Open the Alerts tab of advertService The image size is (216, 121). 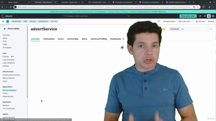pyautogui.click(x=84, y=39)
